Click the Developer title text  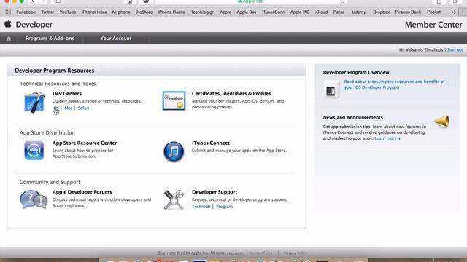click(34, 25)
